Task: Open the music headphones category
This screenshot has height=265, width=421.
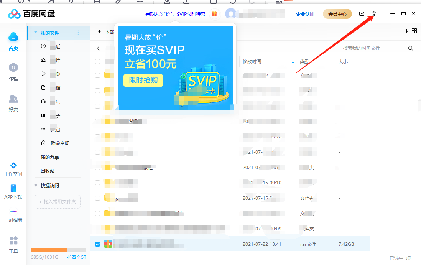Action: click(43, 102)
